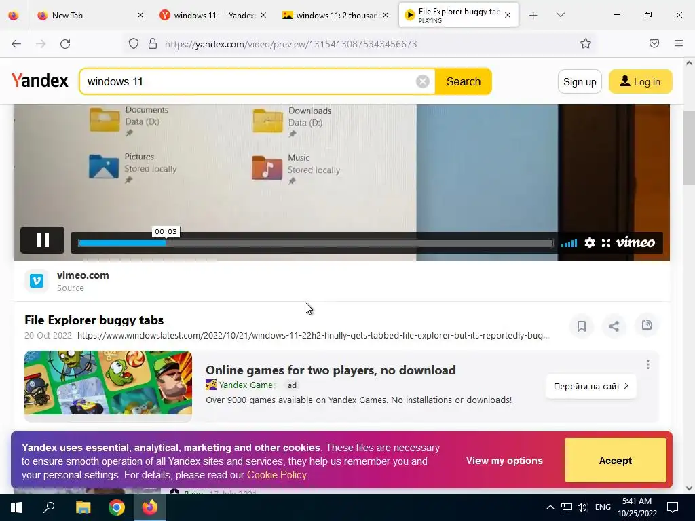This screenshot has height=521, width=695.
Task: Open the Cookie Policy link
Action: [277, 475]
